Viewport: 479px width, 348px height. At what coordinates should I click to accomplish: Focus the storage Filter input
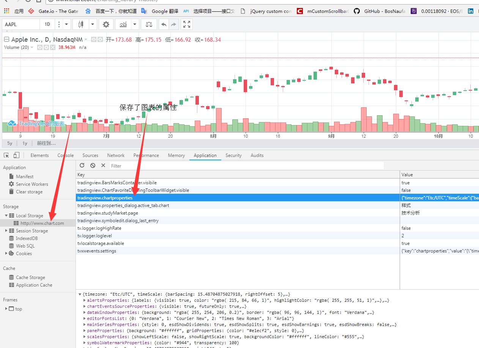(x=247, y=166)
